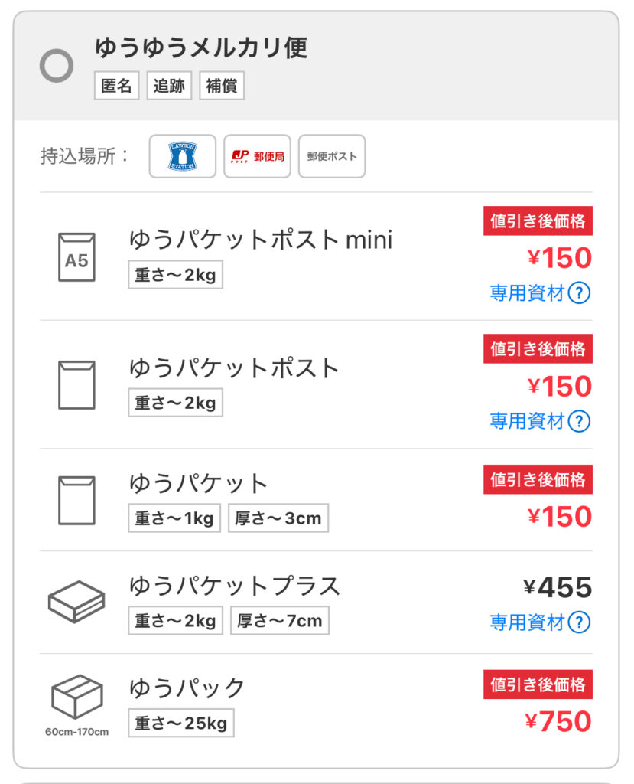Choose the ゆうパケットプラス shipping option
Viewport: 634px width, 784px height.
pos(234,586)
